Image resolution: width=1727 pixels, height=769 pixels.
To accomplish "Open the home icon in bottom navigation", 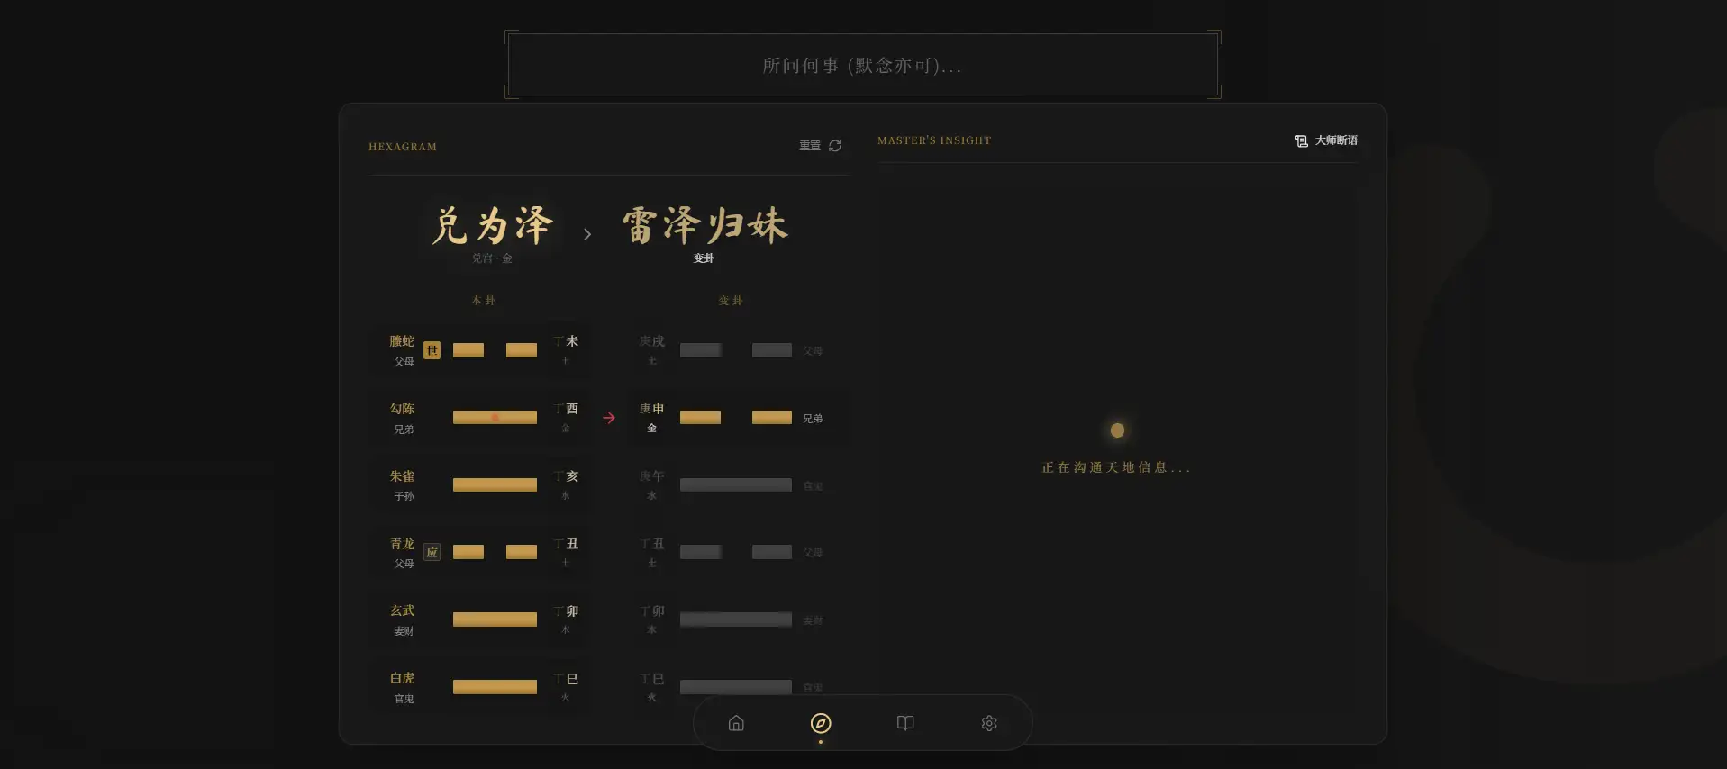I will point(736,723).
